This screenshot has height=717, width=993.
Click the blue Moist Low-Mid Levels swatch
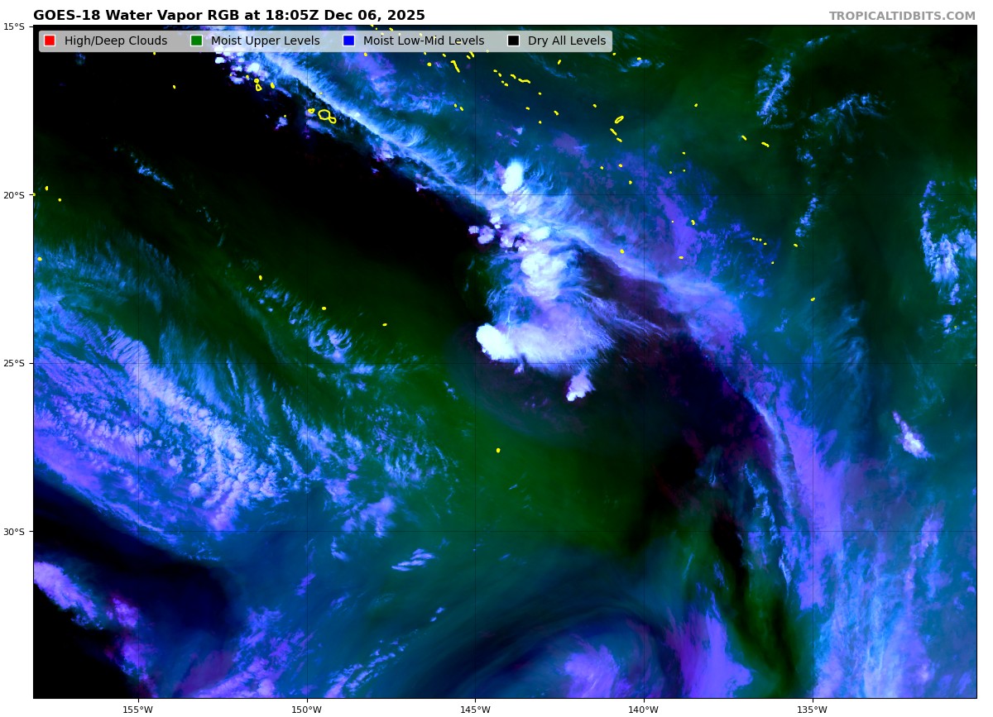point(348,41)
